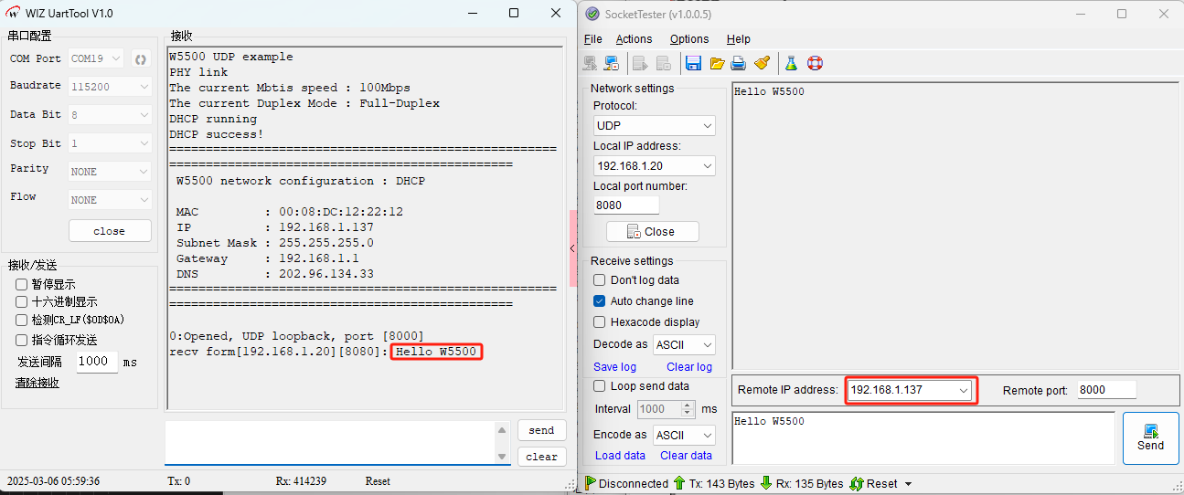The width and height of the screenshot is (1184, 495).
Task: Click the printer icon in SocketTester toolbar
Action: tap(739, 63)
